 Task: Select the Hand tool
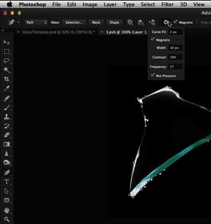coord(7,210)
